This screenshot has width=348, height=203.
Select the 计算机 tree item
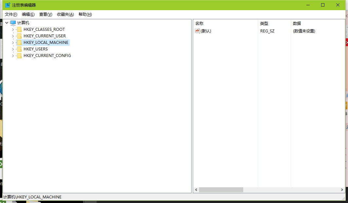click(x=25, y=23)
